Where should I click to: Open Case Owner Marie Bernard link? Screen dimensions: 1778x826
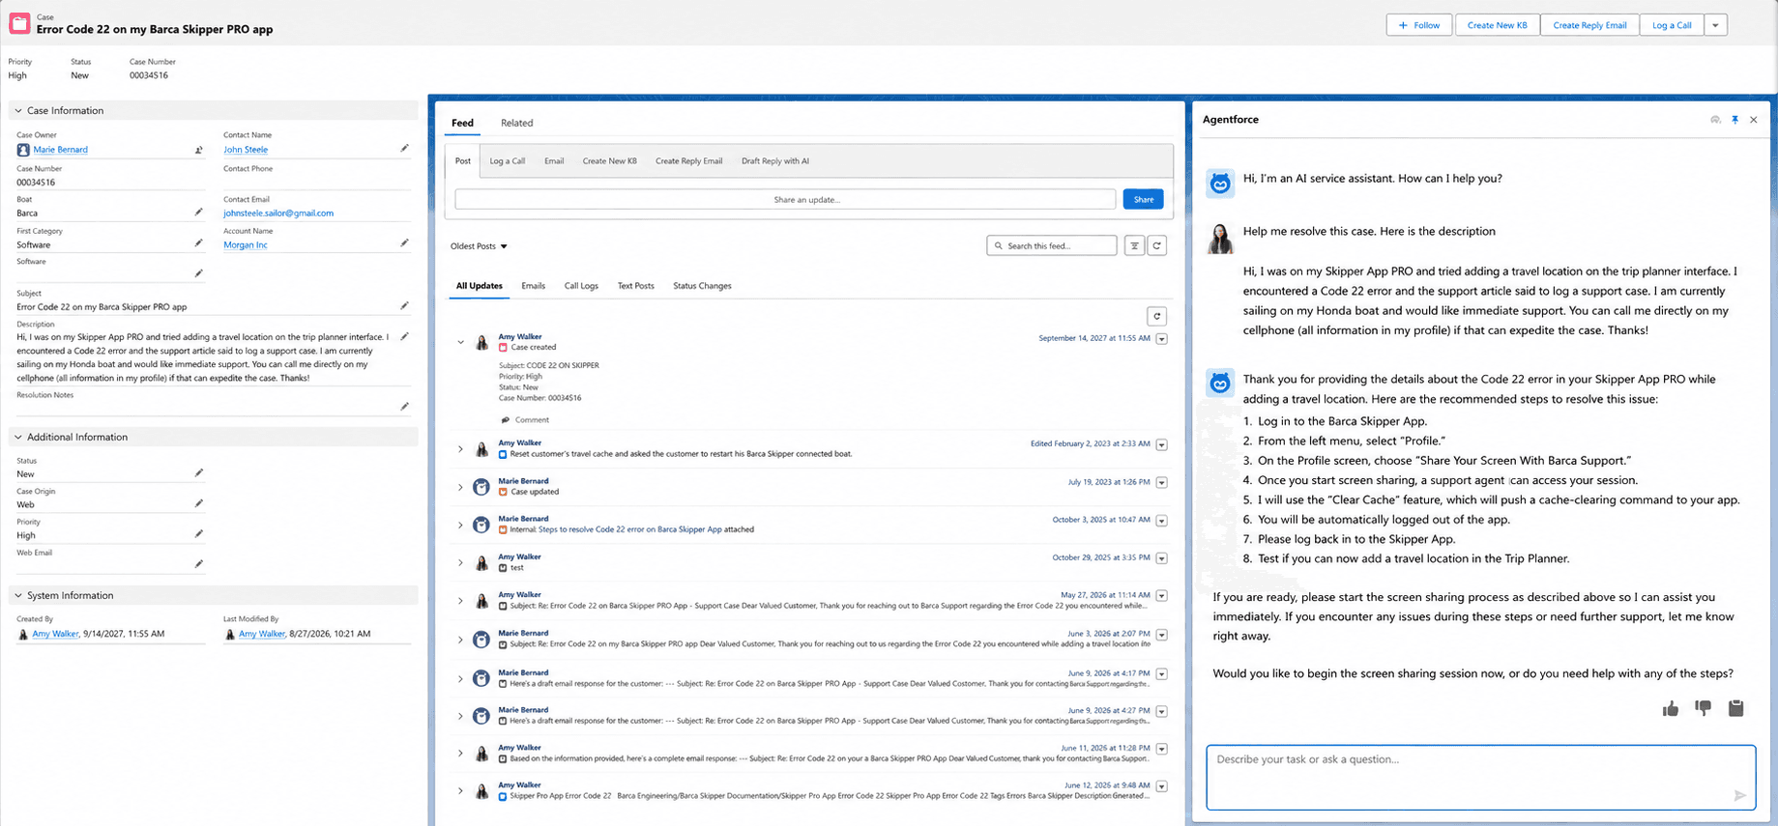60,150
